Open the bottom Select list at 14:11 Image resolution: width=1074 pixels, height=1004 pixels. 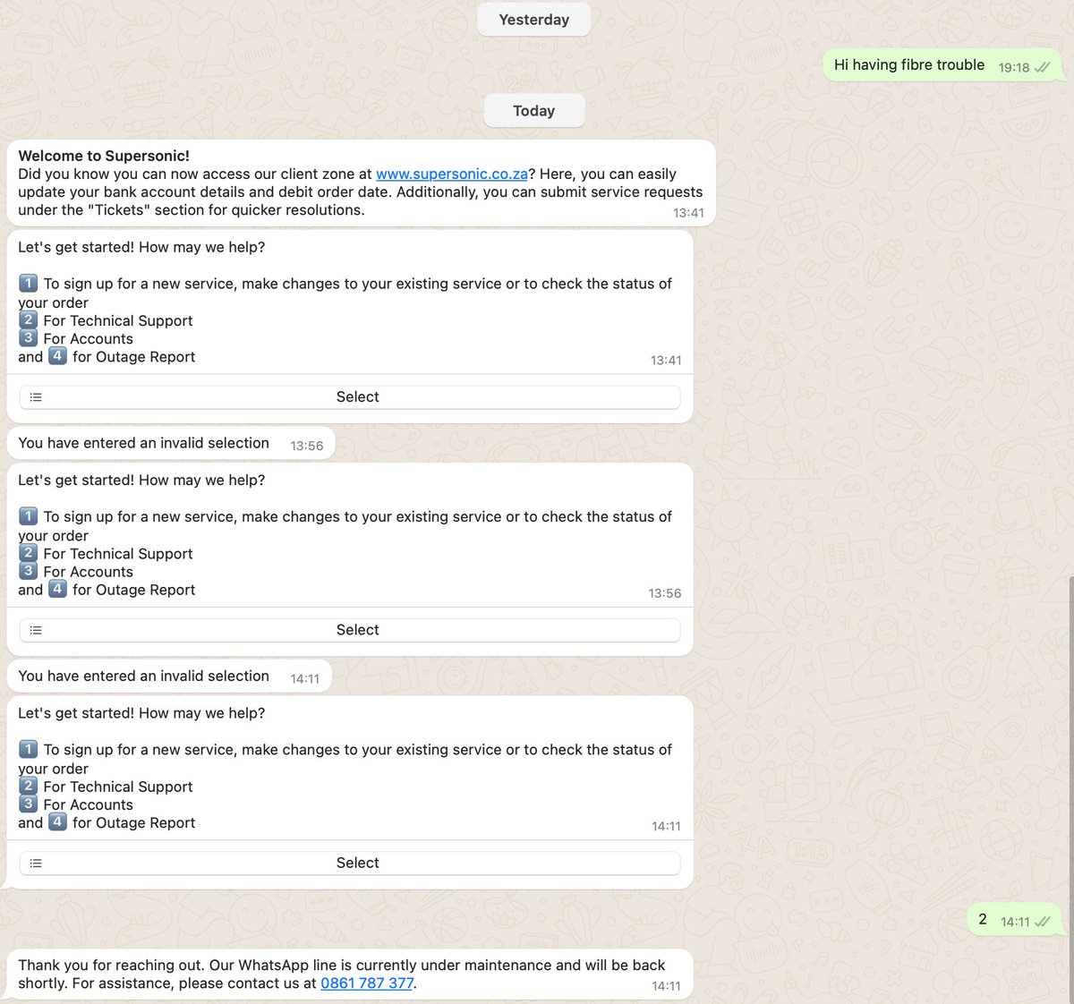tap(357, 863)
